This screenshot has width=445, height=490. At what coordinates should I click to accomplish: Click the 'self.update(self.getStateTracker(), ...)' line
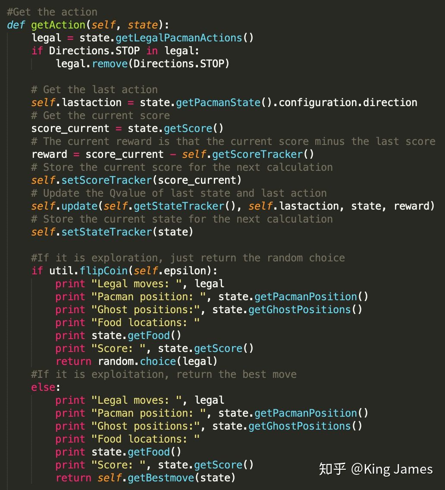[x=233, y=206]
